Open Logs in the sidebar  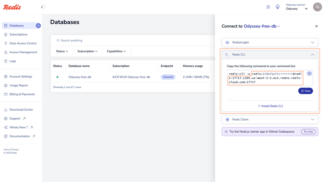(x=13, y=61)
